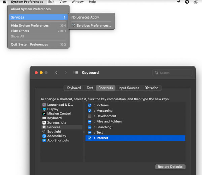The image size is (202, 175).
Task: Click the Services gear sidebar icon
Action: click(x=44, y=127)
